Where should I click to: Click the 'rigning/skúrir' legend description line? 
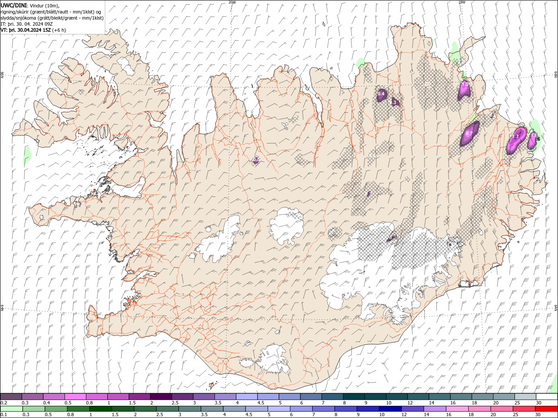(x=51, y=12)
